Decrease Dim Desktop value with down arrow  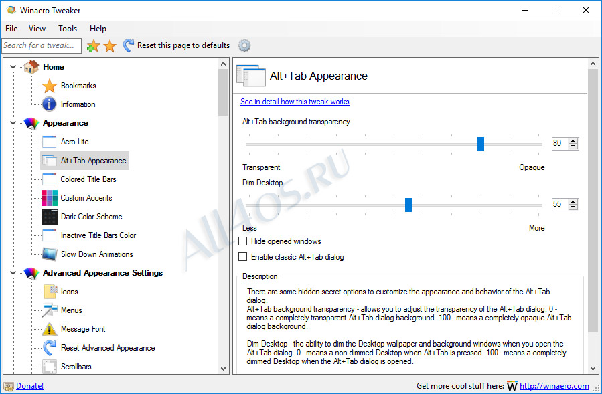click(x=573, y=207)
